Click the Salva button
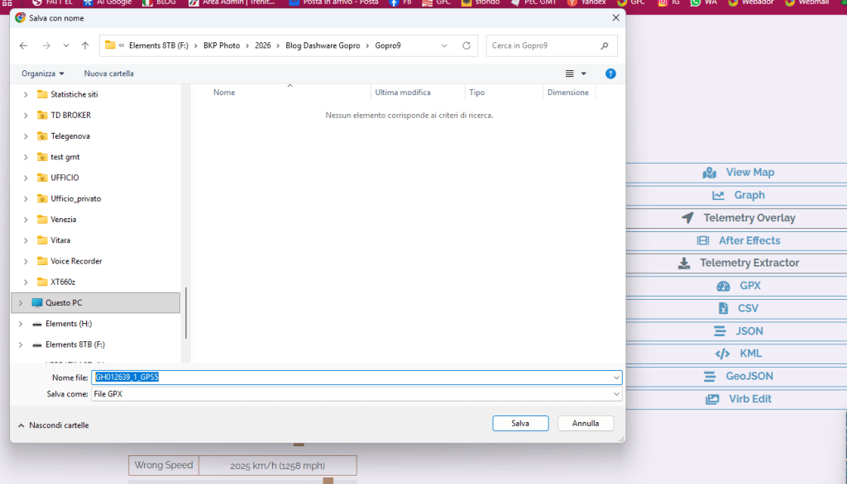The image size is (847, 484). click(x=520, y=423)
